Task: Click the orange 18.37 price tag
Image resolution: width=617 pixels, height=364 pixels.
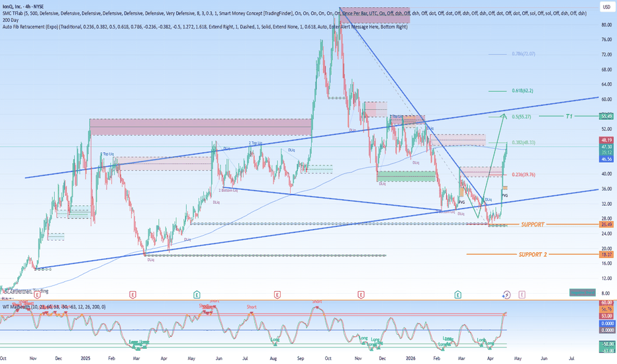Action: click(606, 255)
